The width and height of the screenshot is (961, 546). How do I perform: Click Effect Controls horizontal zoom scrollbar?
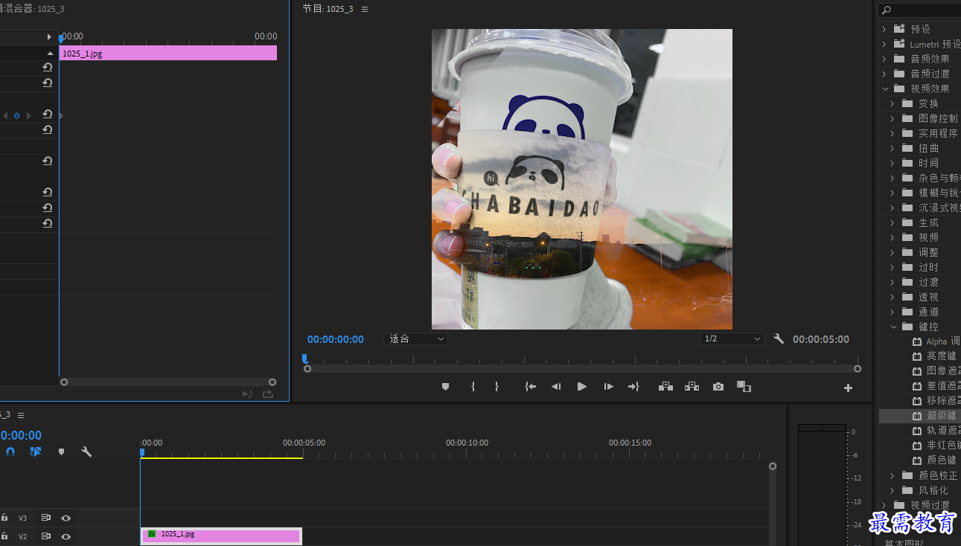point(168,382)
